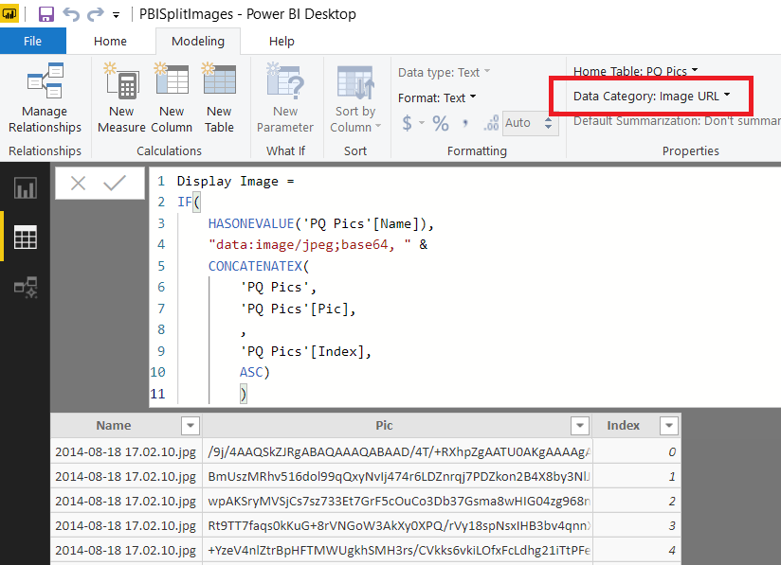Cancel formula with the X button
The image size is (781, 565).
click(x=79, y=183)
